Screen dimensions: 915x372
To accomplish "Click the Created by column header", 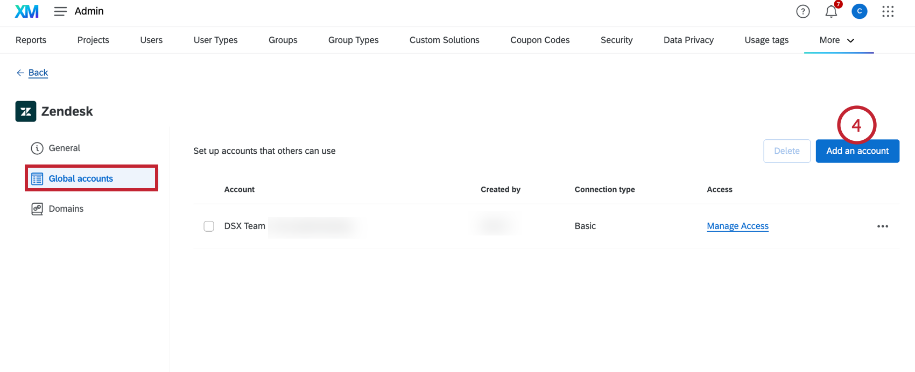I will (x=501, y=190).
